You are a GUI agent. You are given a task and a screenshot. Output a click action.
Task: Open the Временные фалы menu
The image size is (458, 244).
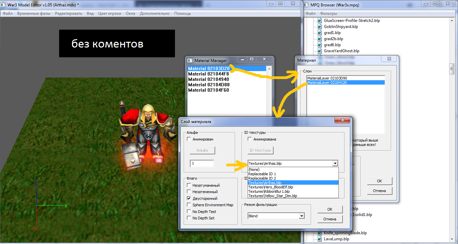coord(34,13)
